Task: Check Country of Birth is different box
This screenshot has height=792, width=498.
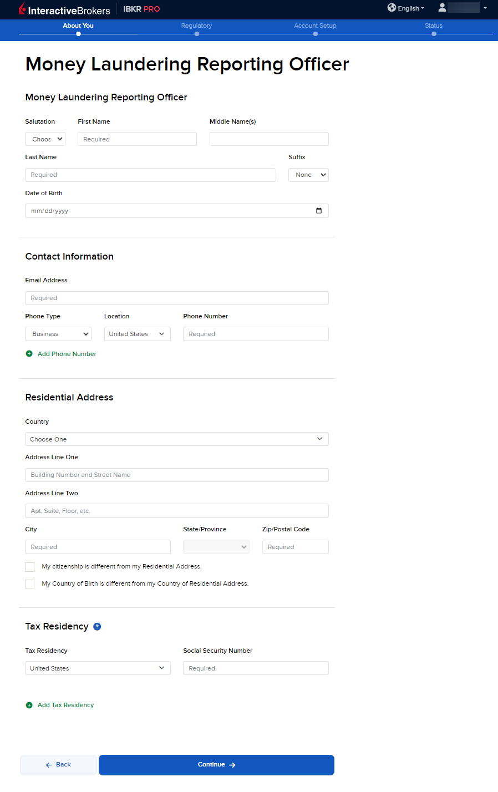Action: tap(30, 584)
